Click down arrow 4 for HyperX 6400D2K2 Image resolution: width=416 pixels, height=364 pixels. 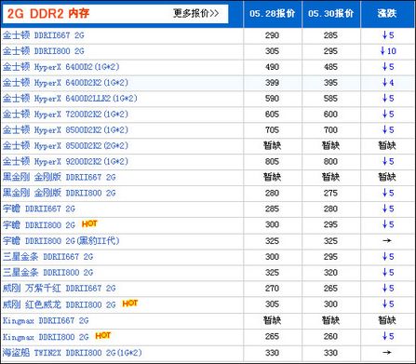click(x=388, y=83)
